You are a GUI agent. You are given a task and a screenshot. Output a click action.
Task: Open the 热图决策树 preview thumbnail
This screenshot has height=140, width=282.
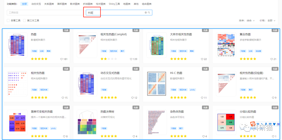click(x=87, y=122)
